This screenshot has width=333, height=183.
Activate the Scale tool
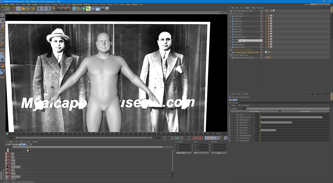point(23,9)
